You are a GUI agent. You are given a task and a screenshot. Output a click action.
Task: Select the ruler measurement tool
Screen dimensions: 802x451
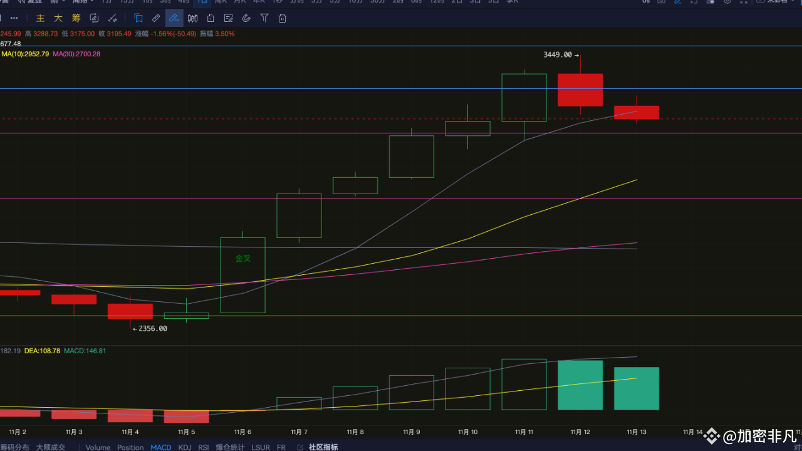(156, 18)
